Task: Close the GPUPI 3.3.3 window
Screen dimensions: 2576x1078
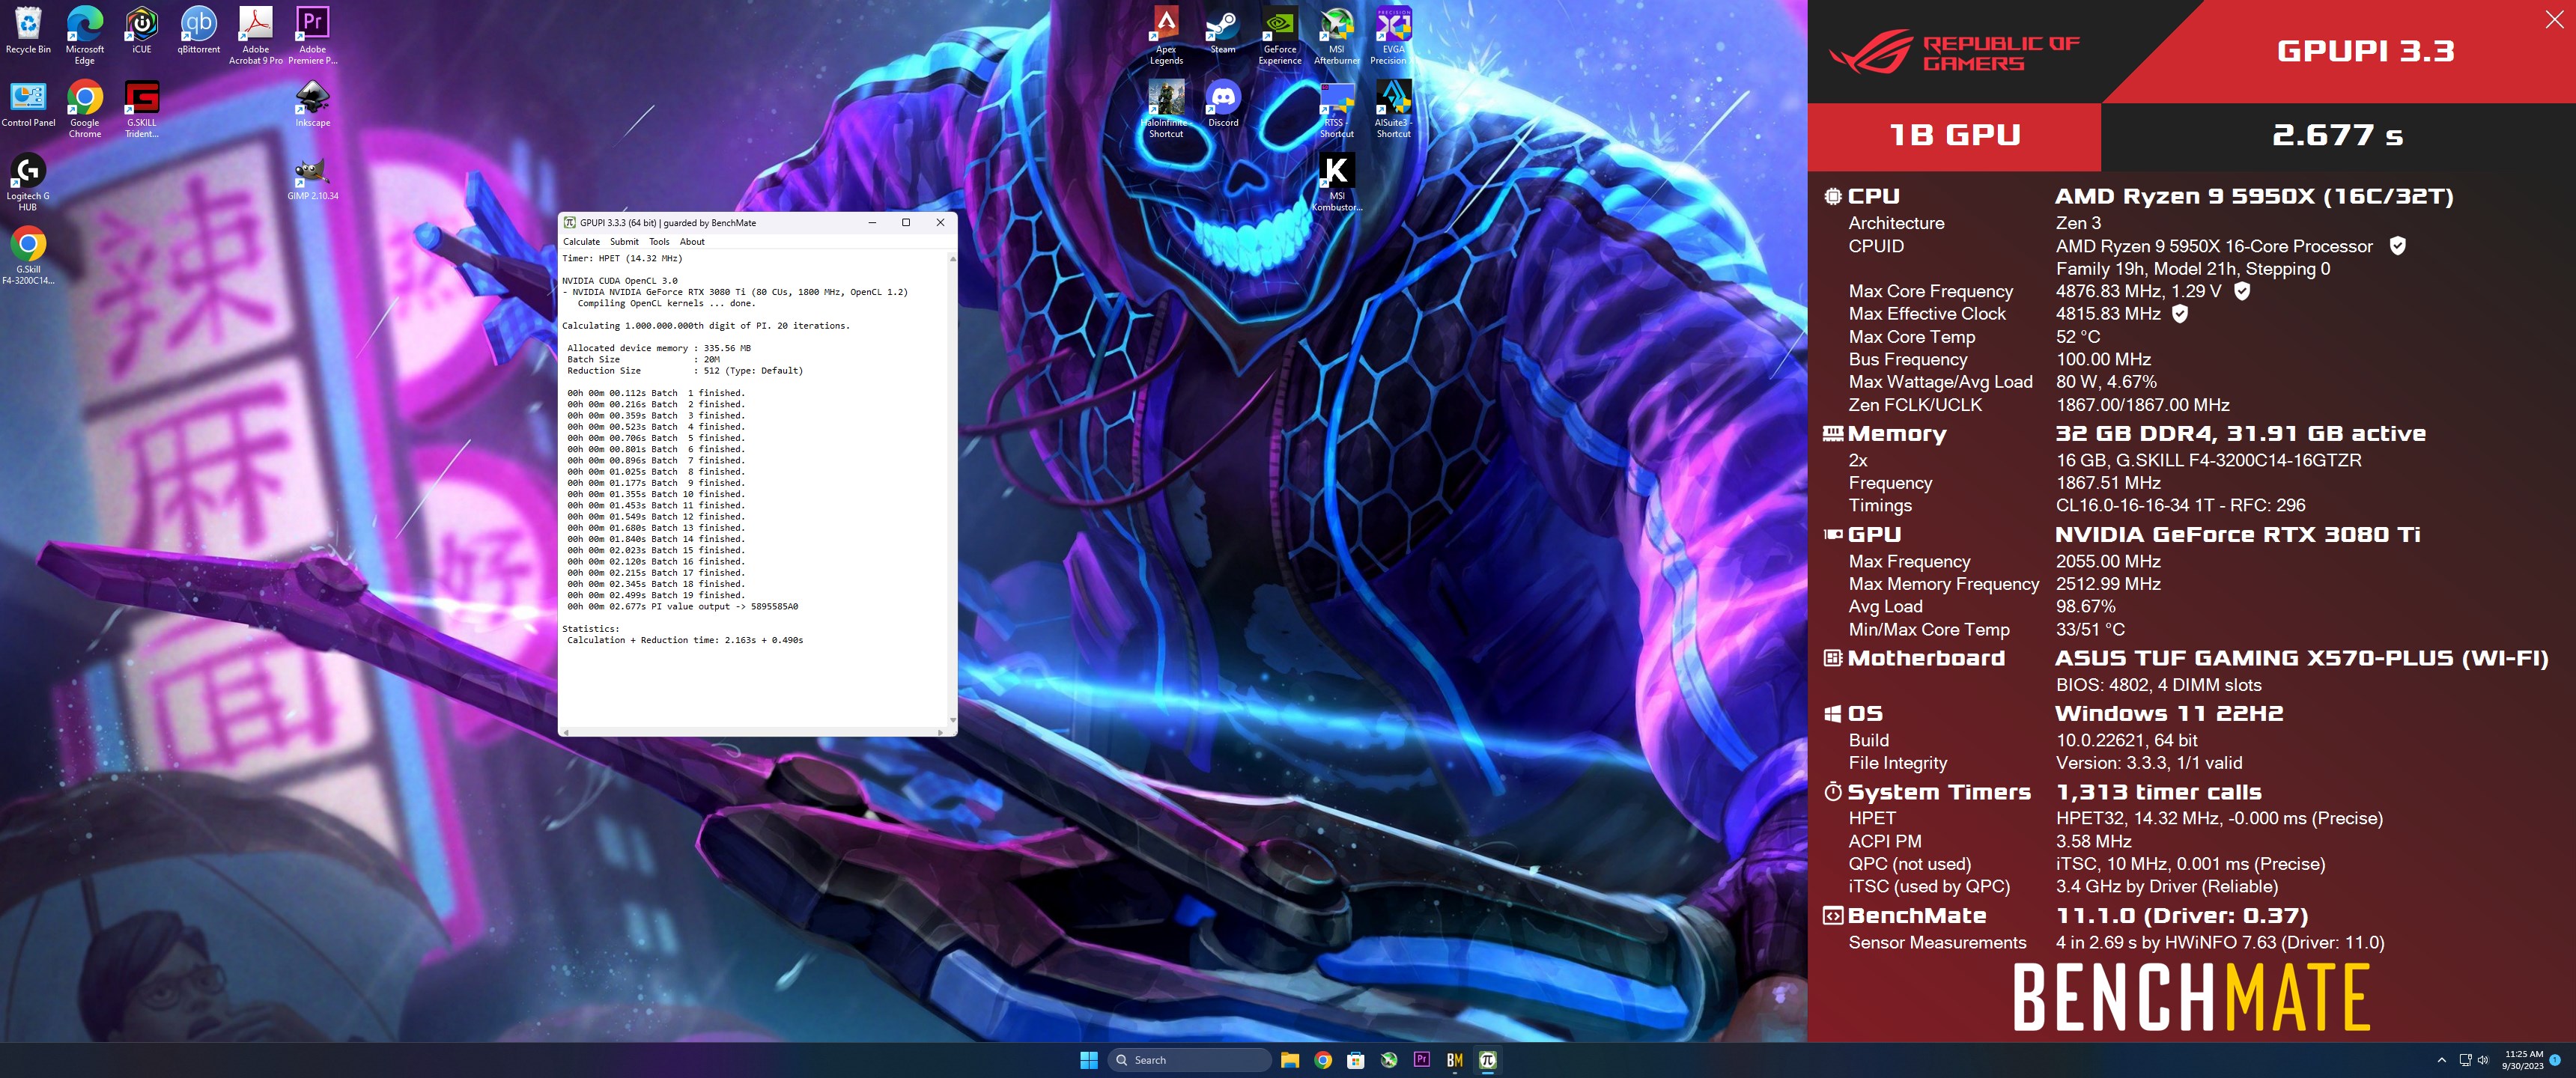Action: (x=940, y=222)
